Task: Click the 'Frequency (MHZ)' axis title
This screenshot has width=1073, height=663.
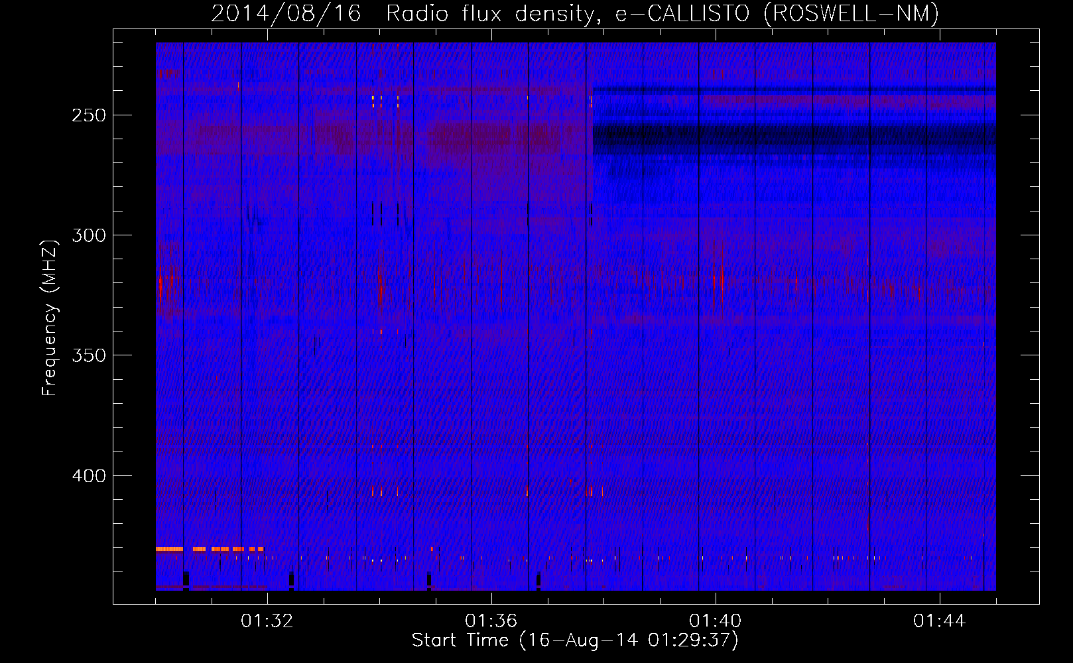Action: 50,318
